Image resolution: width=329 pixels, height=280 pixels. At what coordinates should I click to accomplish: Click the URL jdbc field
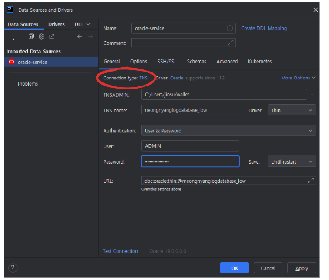click(x=228, y=181)
